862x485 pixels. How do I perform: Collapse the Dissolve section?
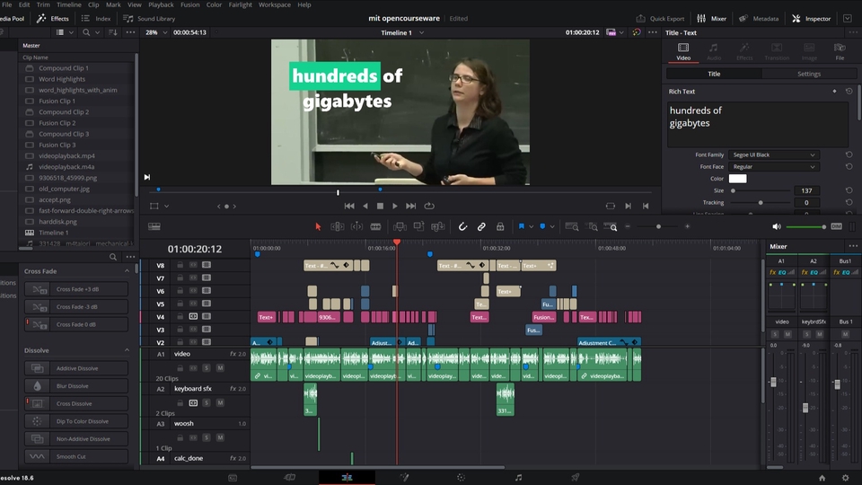(x=127, y=350)
